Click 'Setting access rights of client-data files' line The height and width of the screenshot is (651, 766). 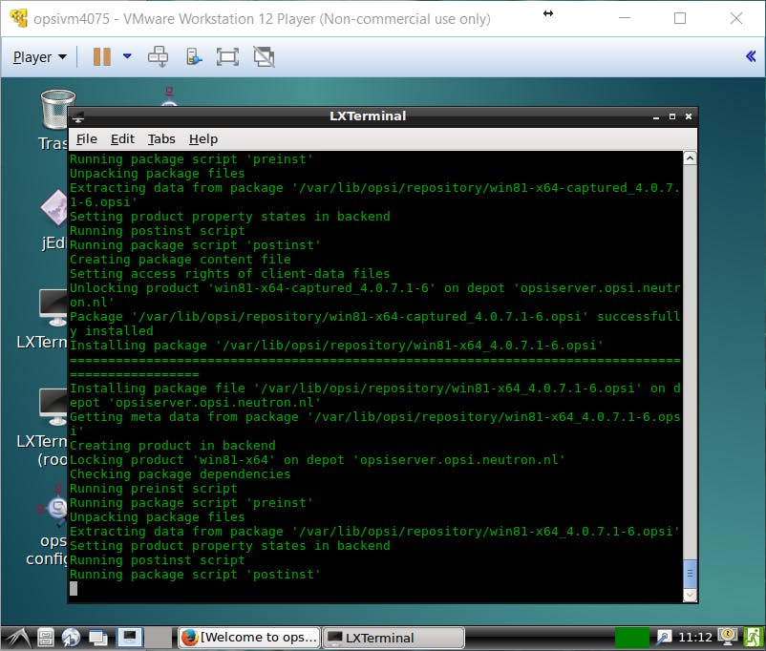click(229, 274)
